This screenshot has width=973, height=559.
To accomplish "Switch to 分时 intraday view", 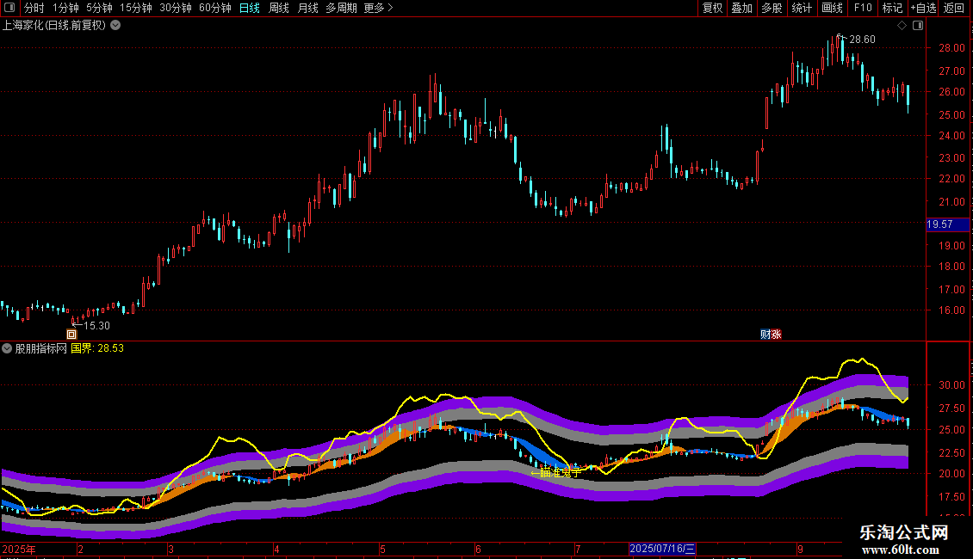I will point(34,8).
